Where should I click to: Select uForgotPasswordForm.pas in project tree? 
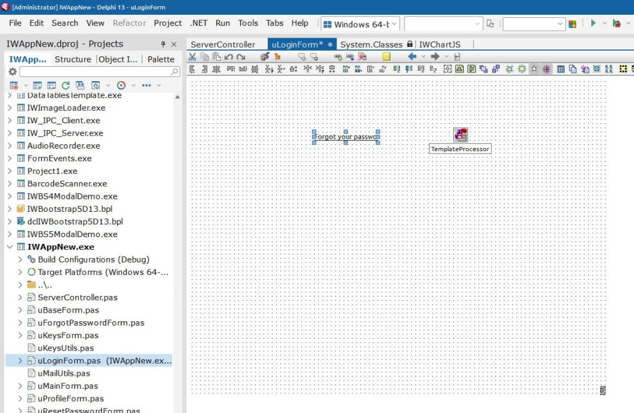point(91,323)
